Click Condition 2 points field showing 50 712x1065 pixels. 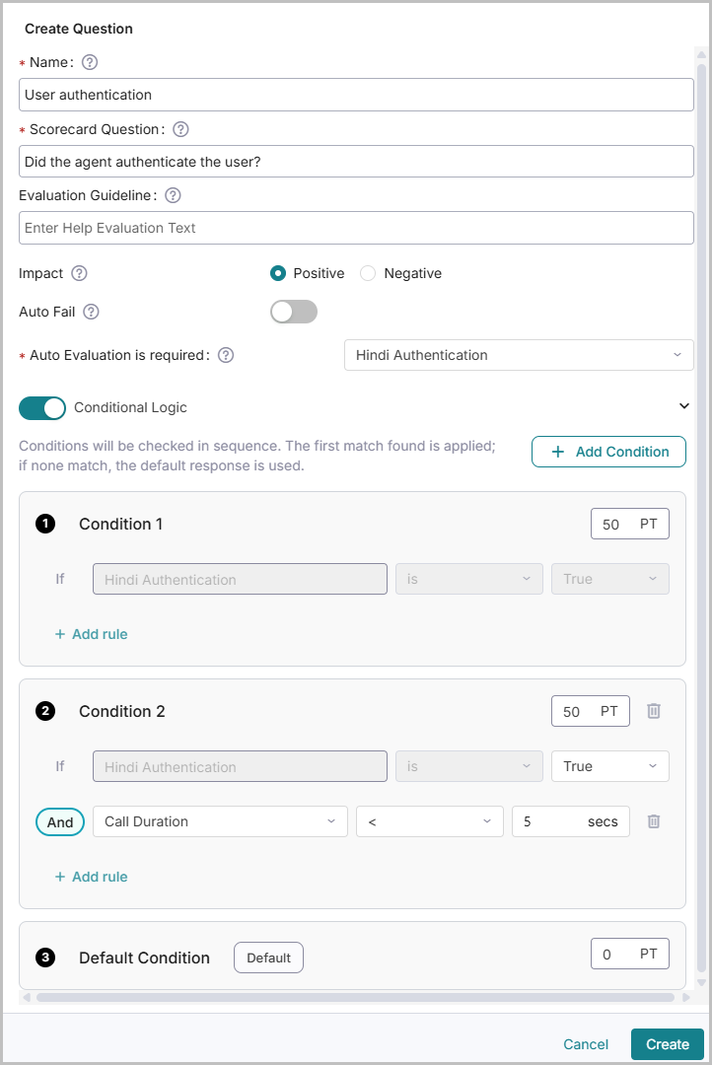(591, 711)
